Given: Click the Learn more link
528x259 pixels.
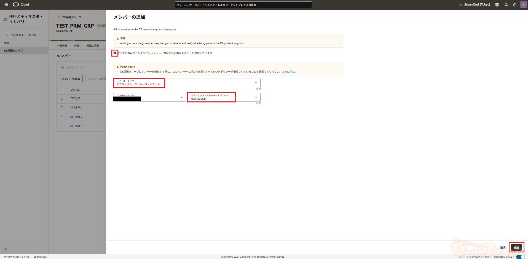Looking at the screenshot, I should pyautogui.click(x=170, y=30).
